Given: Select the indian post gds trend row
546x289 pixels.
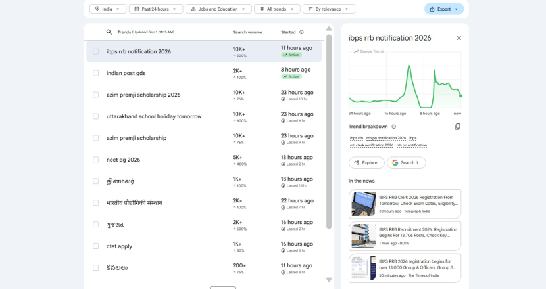Looking at the screenshot, I should (x=204, y=73).
